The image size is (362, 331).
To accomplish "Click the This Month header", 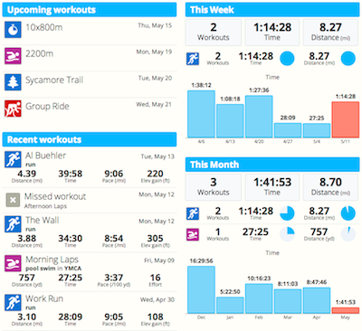I will pyautogui.click(x=272, y=165).
